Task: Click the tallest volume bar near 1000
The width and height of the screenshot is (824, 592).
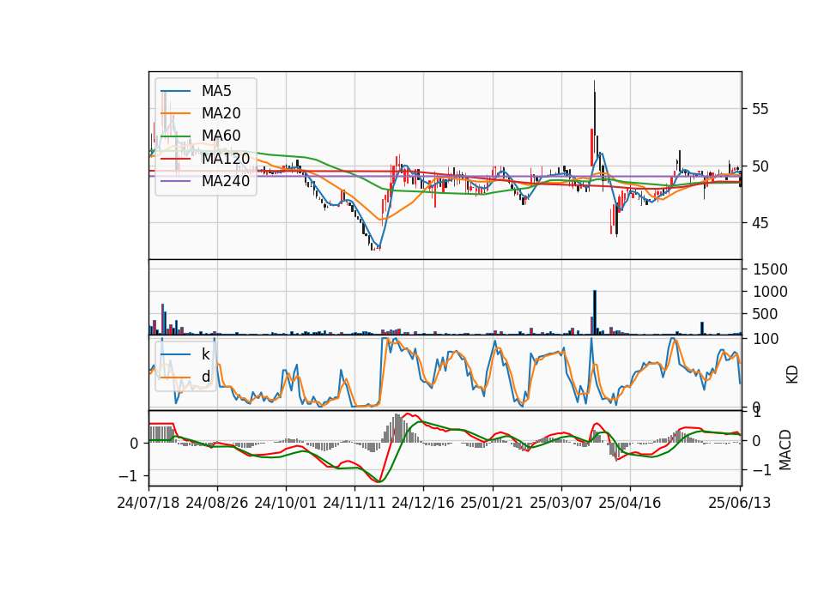Action: coord(594,312)
